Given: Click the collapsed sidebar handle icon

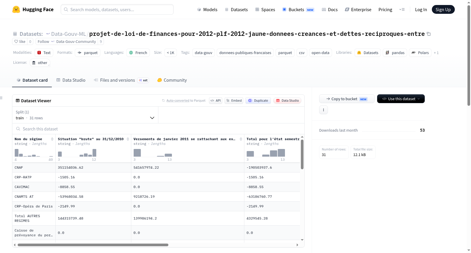Looking at the screenshot, I should 1,98.
